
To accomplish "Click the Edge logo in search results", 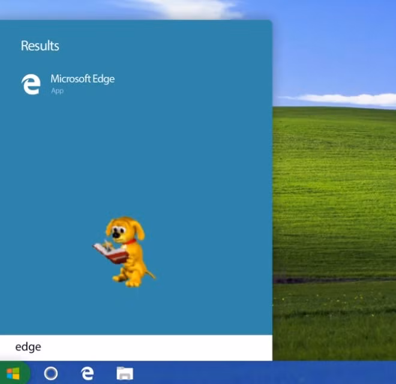I will click(x=31, y=84).
